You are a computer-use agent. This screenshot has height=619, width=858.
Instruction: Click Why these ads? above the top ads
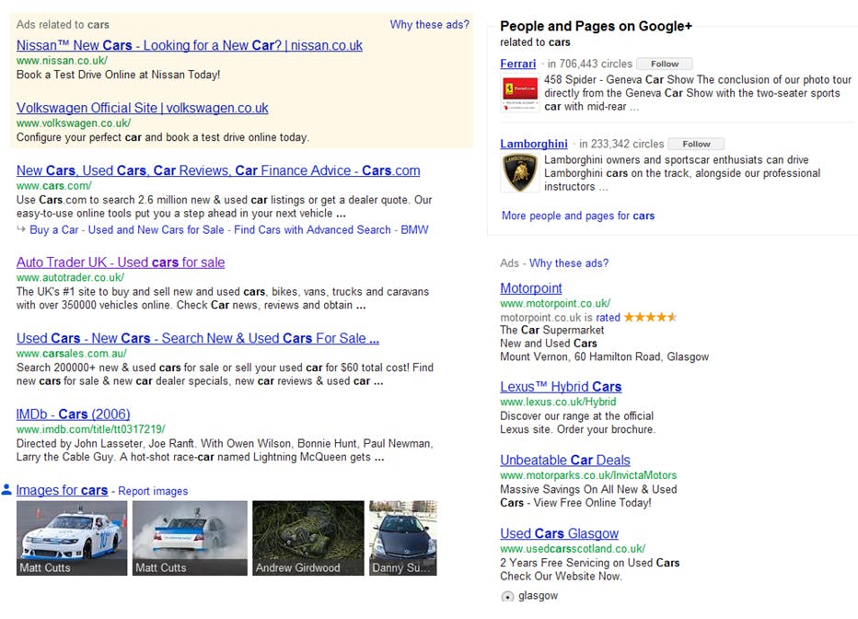coord(430,25)
